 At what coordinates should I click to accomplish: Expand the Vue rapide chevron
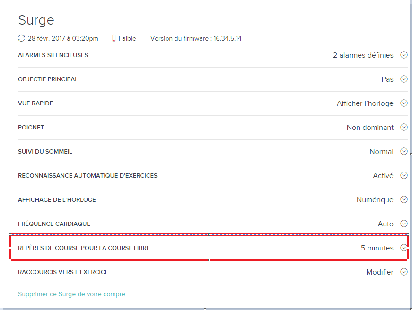(404, 103)
